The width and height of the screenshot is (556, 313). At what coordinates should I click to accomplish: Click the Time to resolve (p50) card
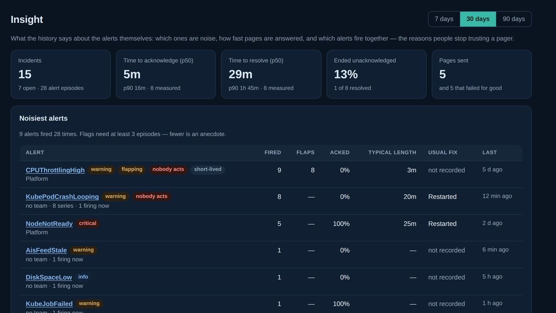271,74
